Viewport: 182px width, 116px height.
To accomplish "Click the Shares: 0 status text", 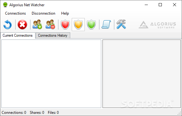I will point(37,113).
